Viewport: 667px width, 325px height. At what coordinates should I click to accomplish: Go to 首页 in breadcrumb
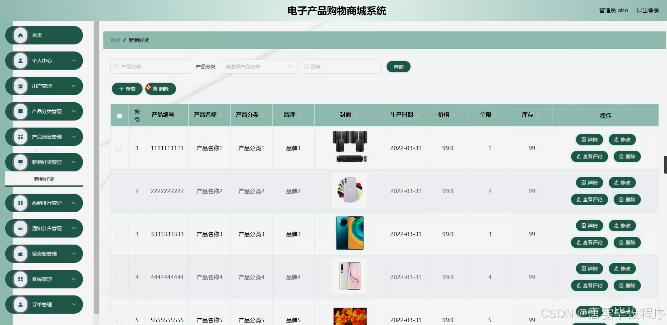[115, 40]
